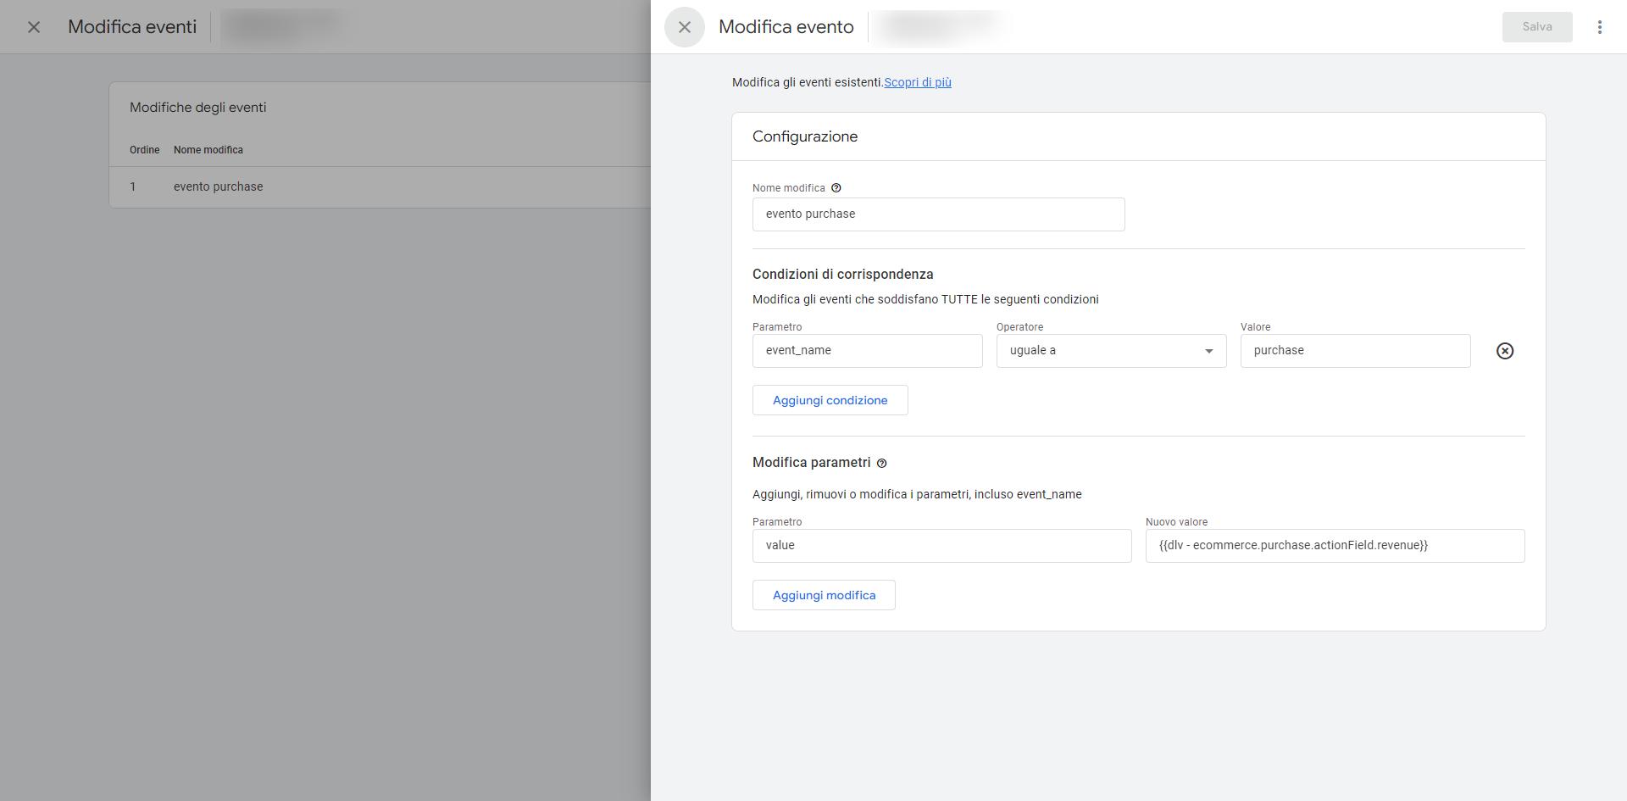The image size is (1627, 801).
Task: Click the condition Parametro field containing event_name
Action: (x=867, y=351)
